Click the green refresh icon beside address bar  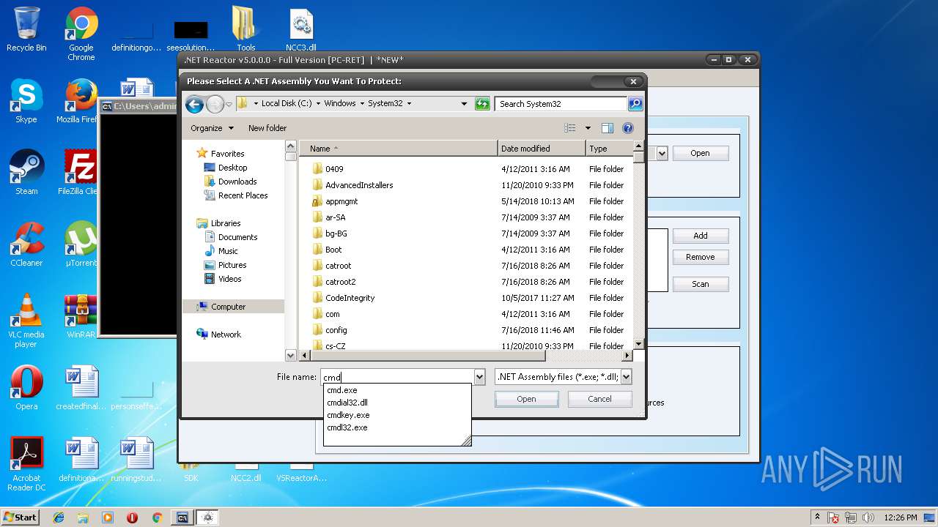pyautogui.click(x=482, y=104)
